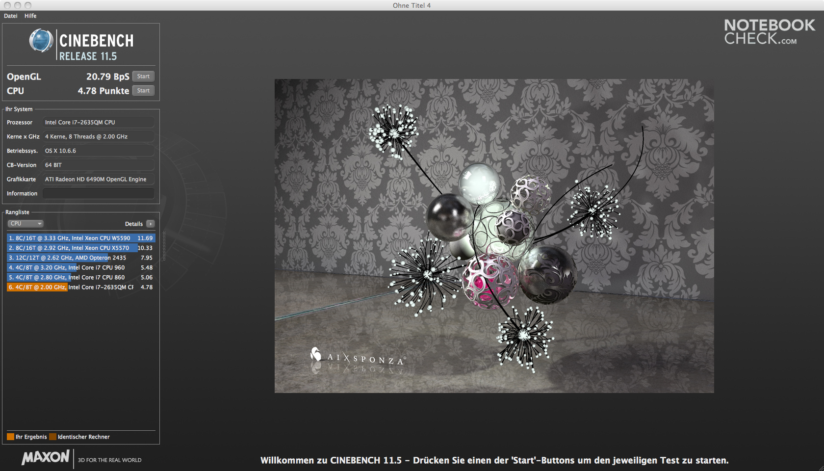The width and height of the screenshot is (824, 471).
Task: Click the Cinebench globe logo icon
Action: click(41, 41)
